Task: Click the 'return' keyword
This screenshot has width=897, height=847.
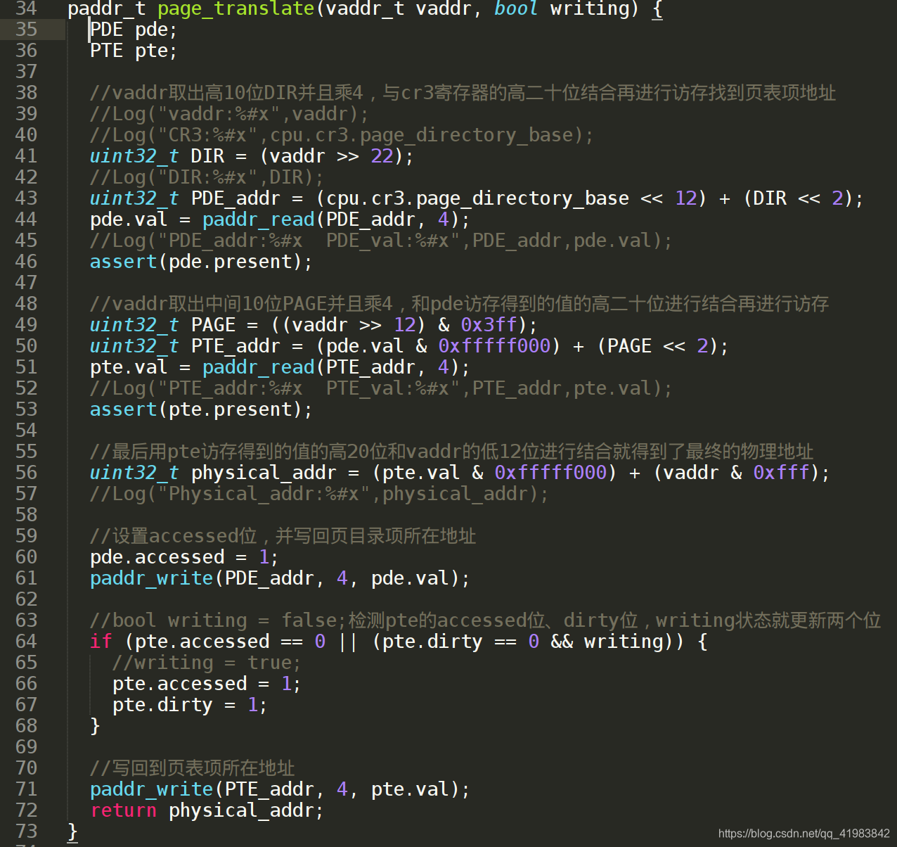Action: point(123,810)
